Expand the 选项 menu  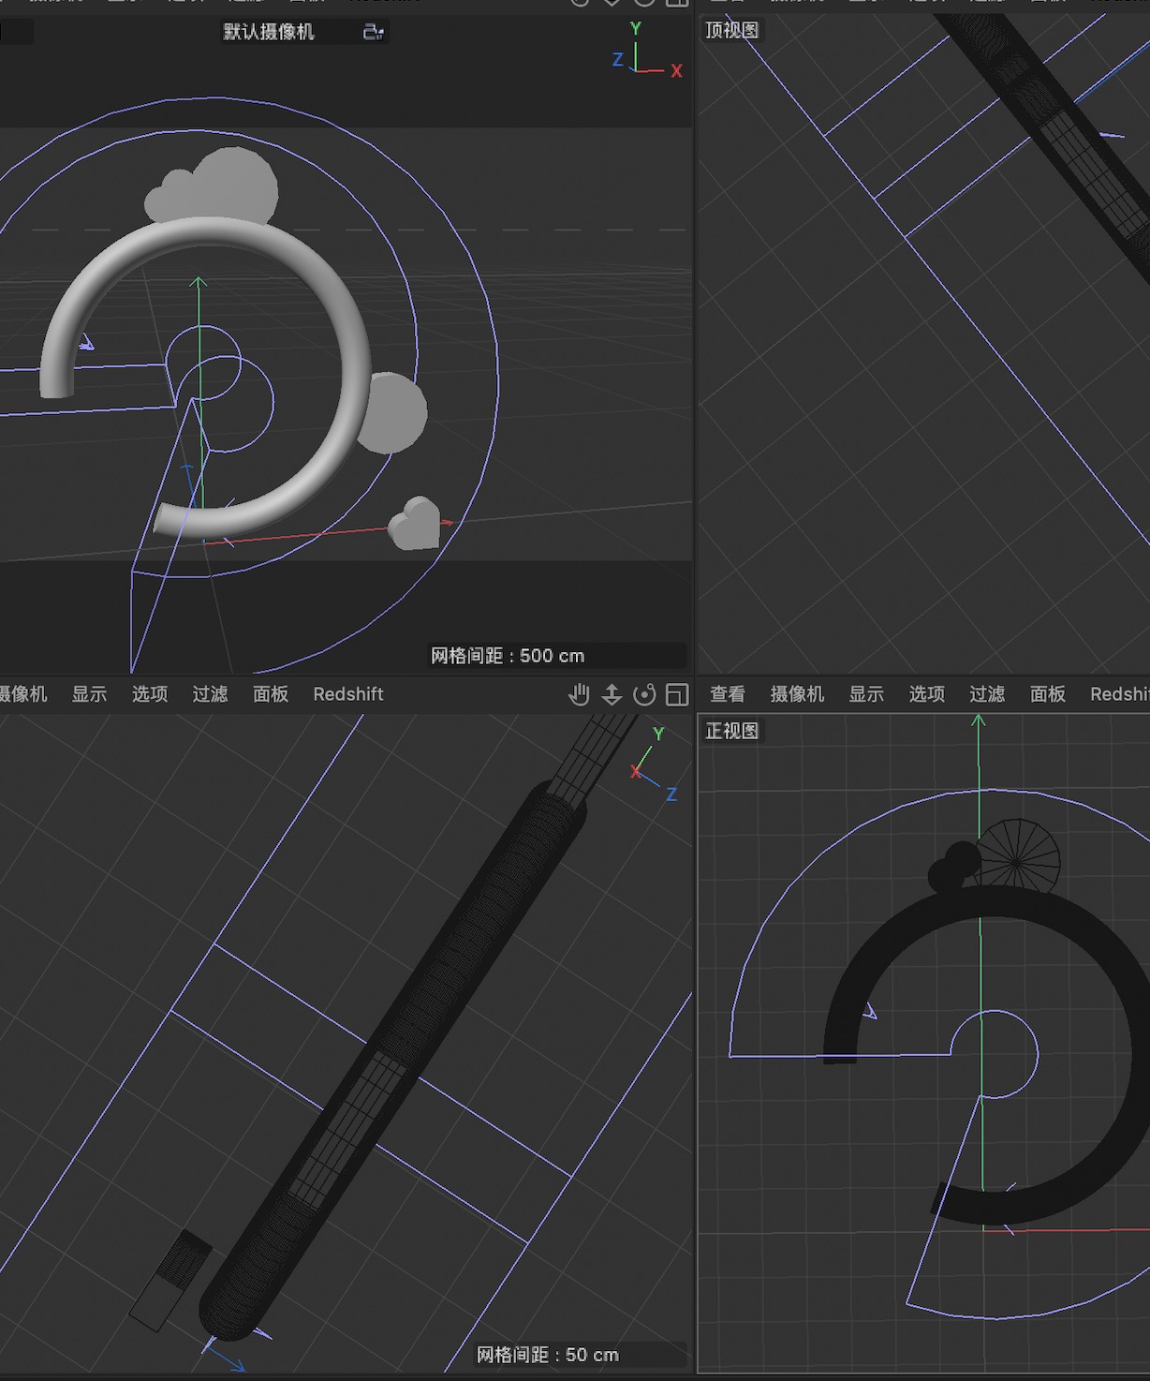[x=926, y=694]
